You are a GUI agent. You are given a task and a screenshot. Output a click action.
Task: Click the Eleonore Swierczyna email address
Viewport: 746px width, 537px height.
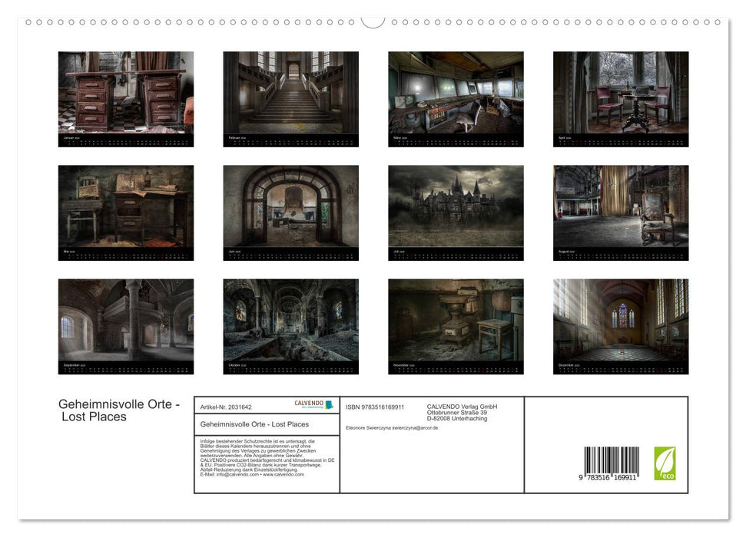point(392,427)
